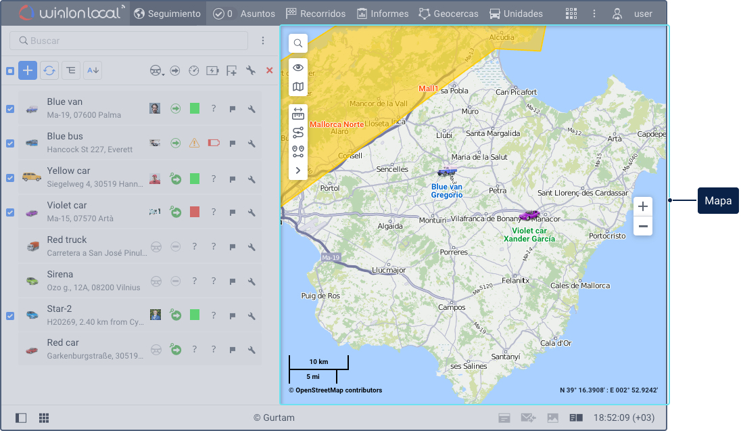Image resolution: width=741 pixels, height=431 pixels.
Task: Switch to the Informes tab
Action: click(383, 14)
